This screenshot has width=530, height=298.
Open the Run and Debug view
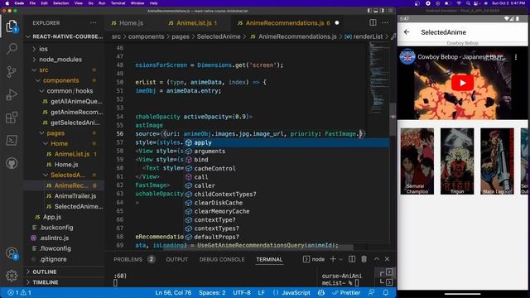click(12, 94)
